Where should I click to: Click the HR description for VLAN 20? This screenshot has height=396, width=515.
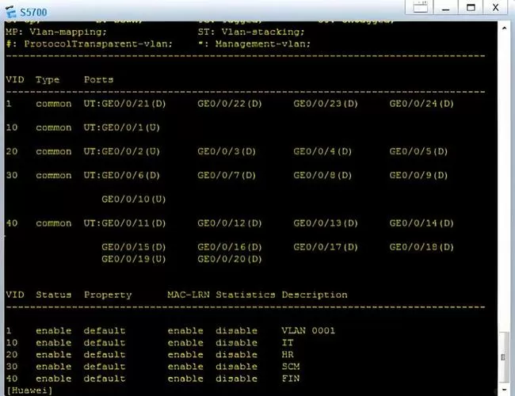pyautogui.click(x=287, y=355)
